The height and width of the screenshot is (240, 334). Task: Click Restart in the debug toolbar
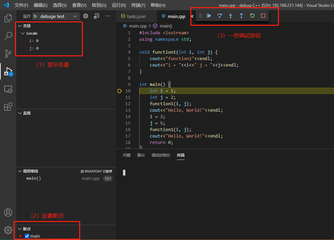point(252,16)
